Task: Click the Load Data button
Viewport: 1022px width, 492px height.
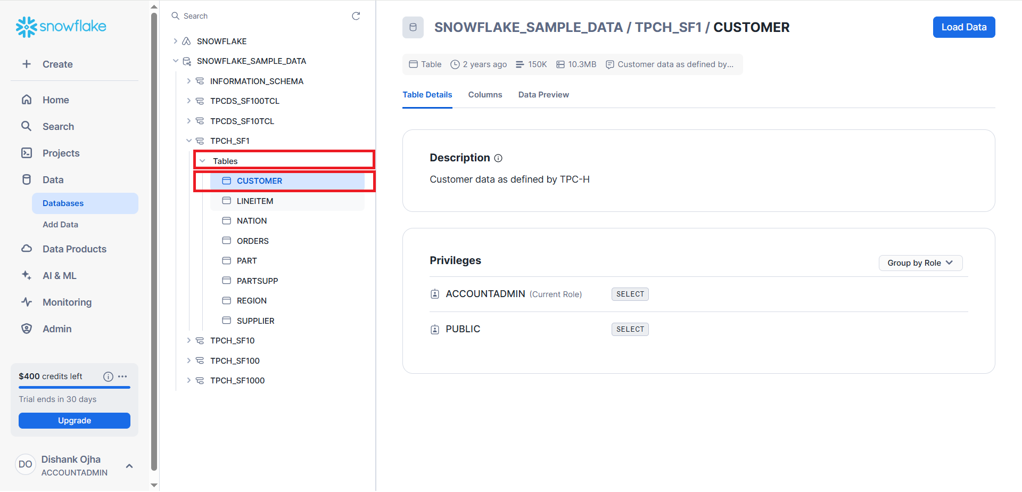Action: coord(964,27)
